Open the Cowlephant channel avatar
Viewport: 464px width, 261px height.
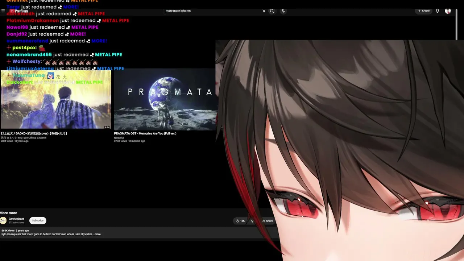pos(3,220)
